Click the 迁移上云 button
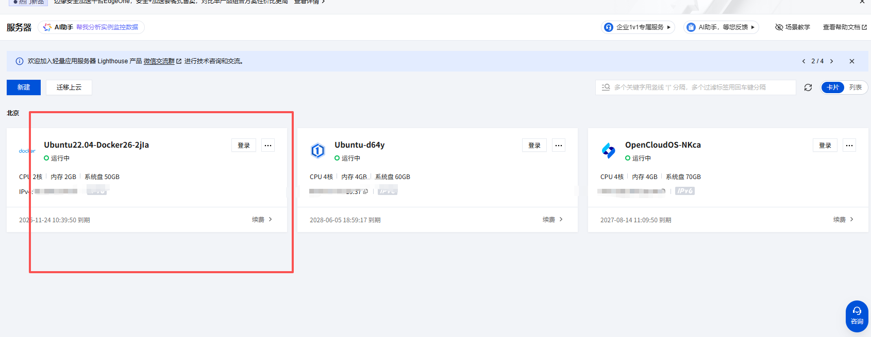Viewport: 871px width, 337px height. click(x=69, y=87)
